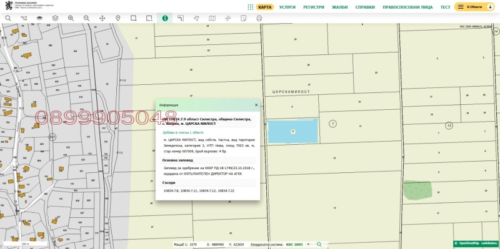500x249 pixels.
Task: Open the search magnifier tool in toolbar
Action: click(8, 18)
